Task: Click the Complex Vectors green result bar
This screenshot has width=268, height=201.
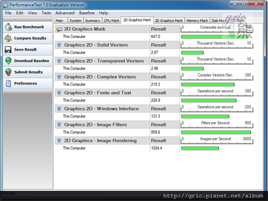Action: click(208, 85)
